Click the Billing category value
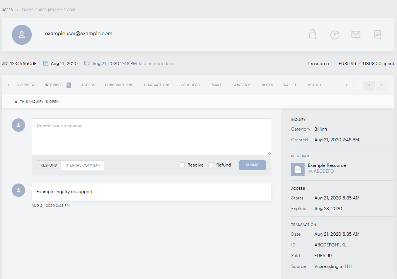The height and width of the screenshot is (279, 397). 320,129
